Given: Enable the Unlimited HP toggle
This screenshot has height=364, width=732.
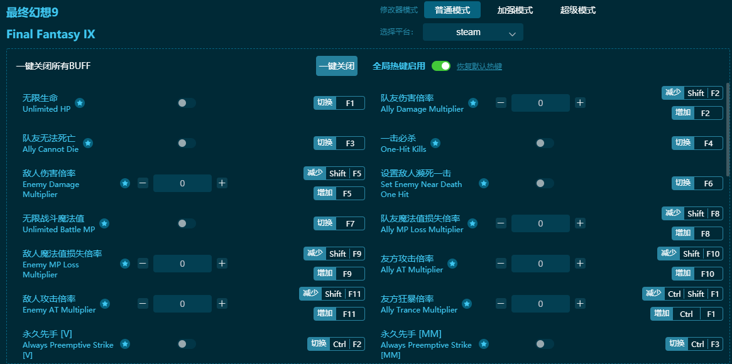Looking at the screenshot, I should pyautogui.click(x=186, y=103).
